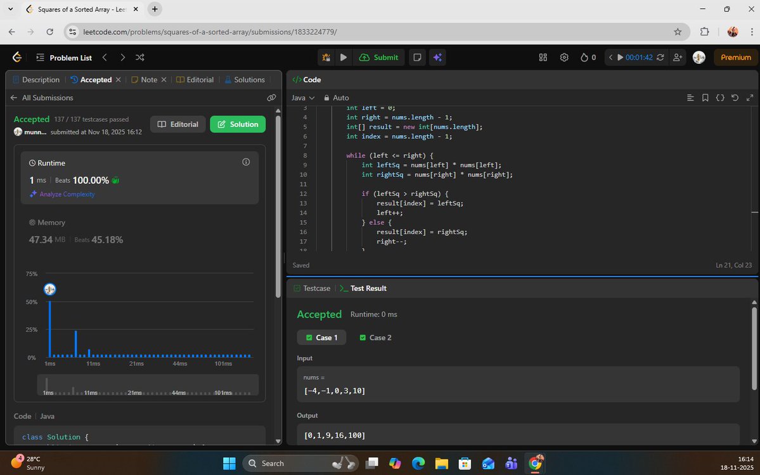Viewport: 760px width, 475px height.
Task: Expand the code editor to fullscreen
Action: (750, 98)
